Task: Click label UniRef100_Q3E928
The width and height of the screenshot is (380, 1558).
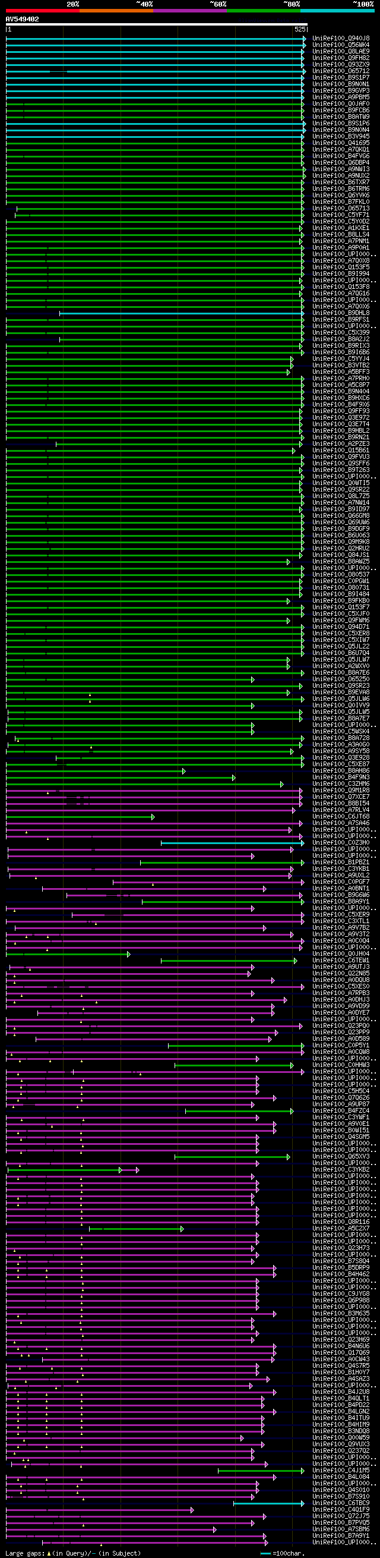Action: tap(341, 758)
